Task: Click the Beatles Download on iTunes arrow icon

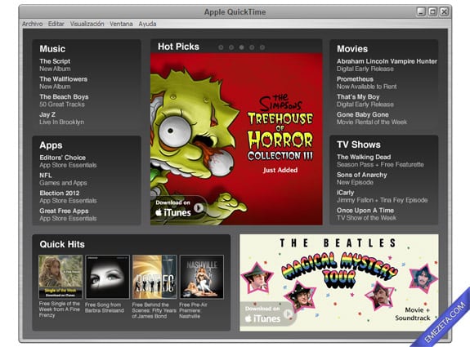Action: (288, 314)
